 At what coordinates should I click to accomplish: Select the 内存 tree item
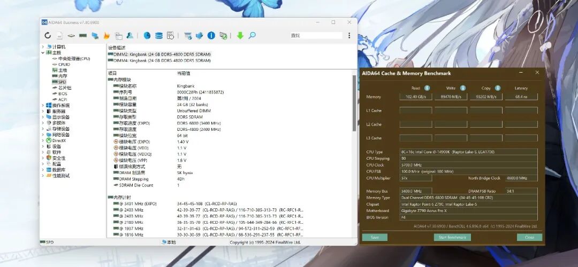60,76
